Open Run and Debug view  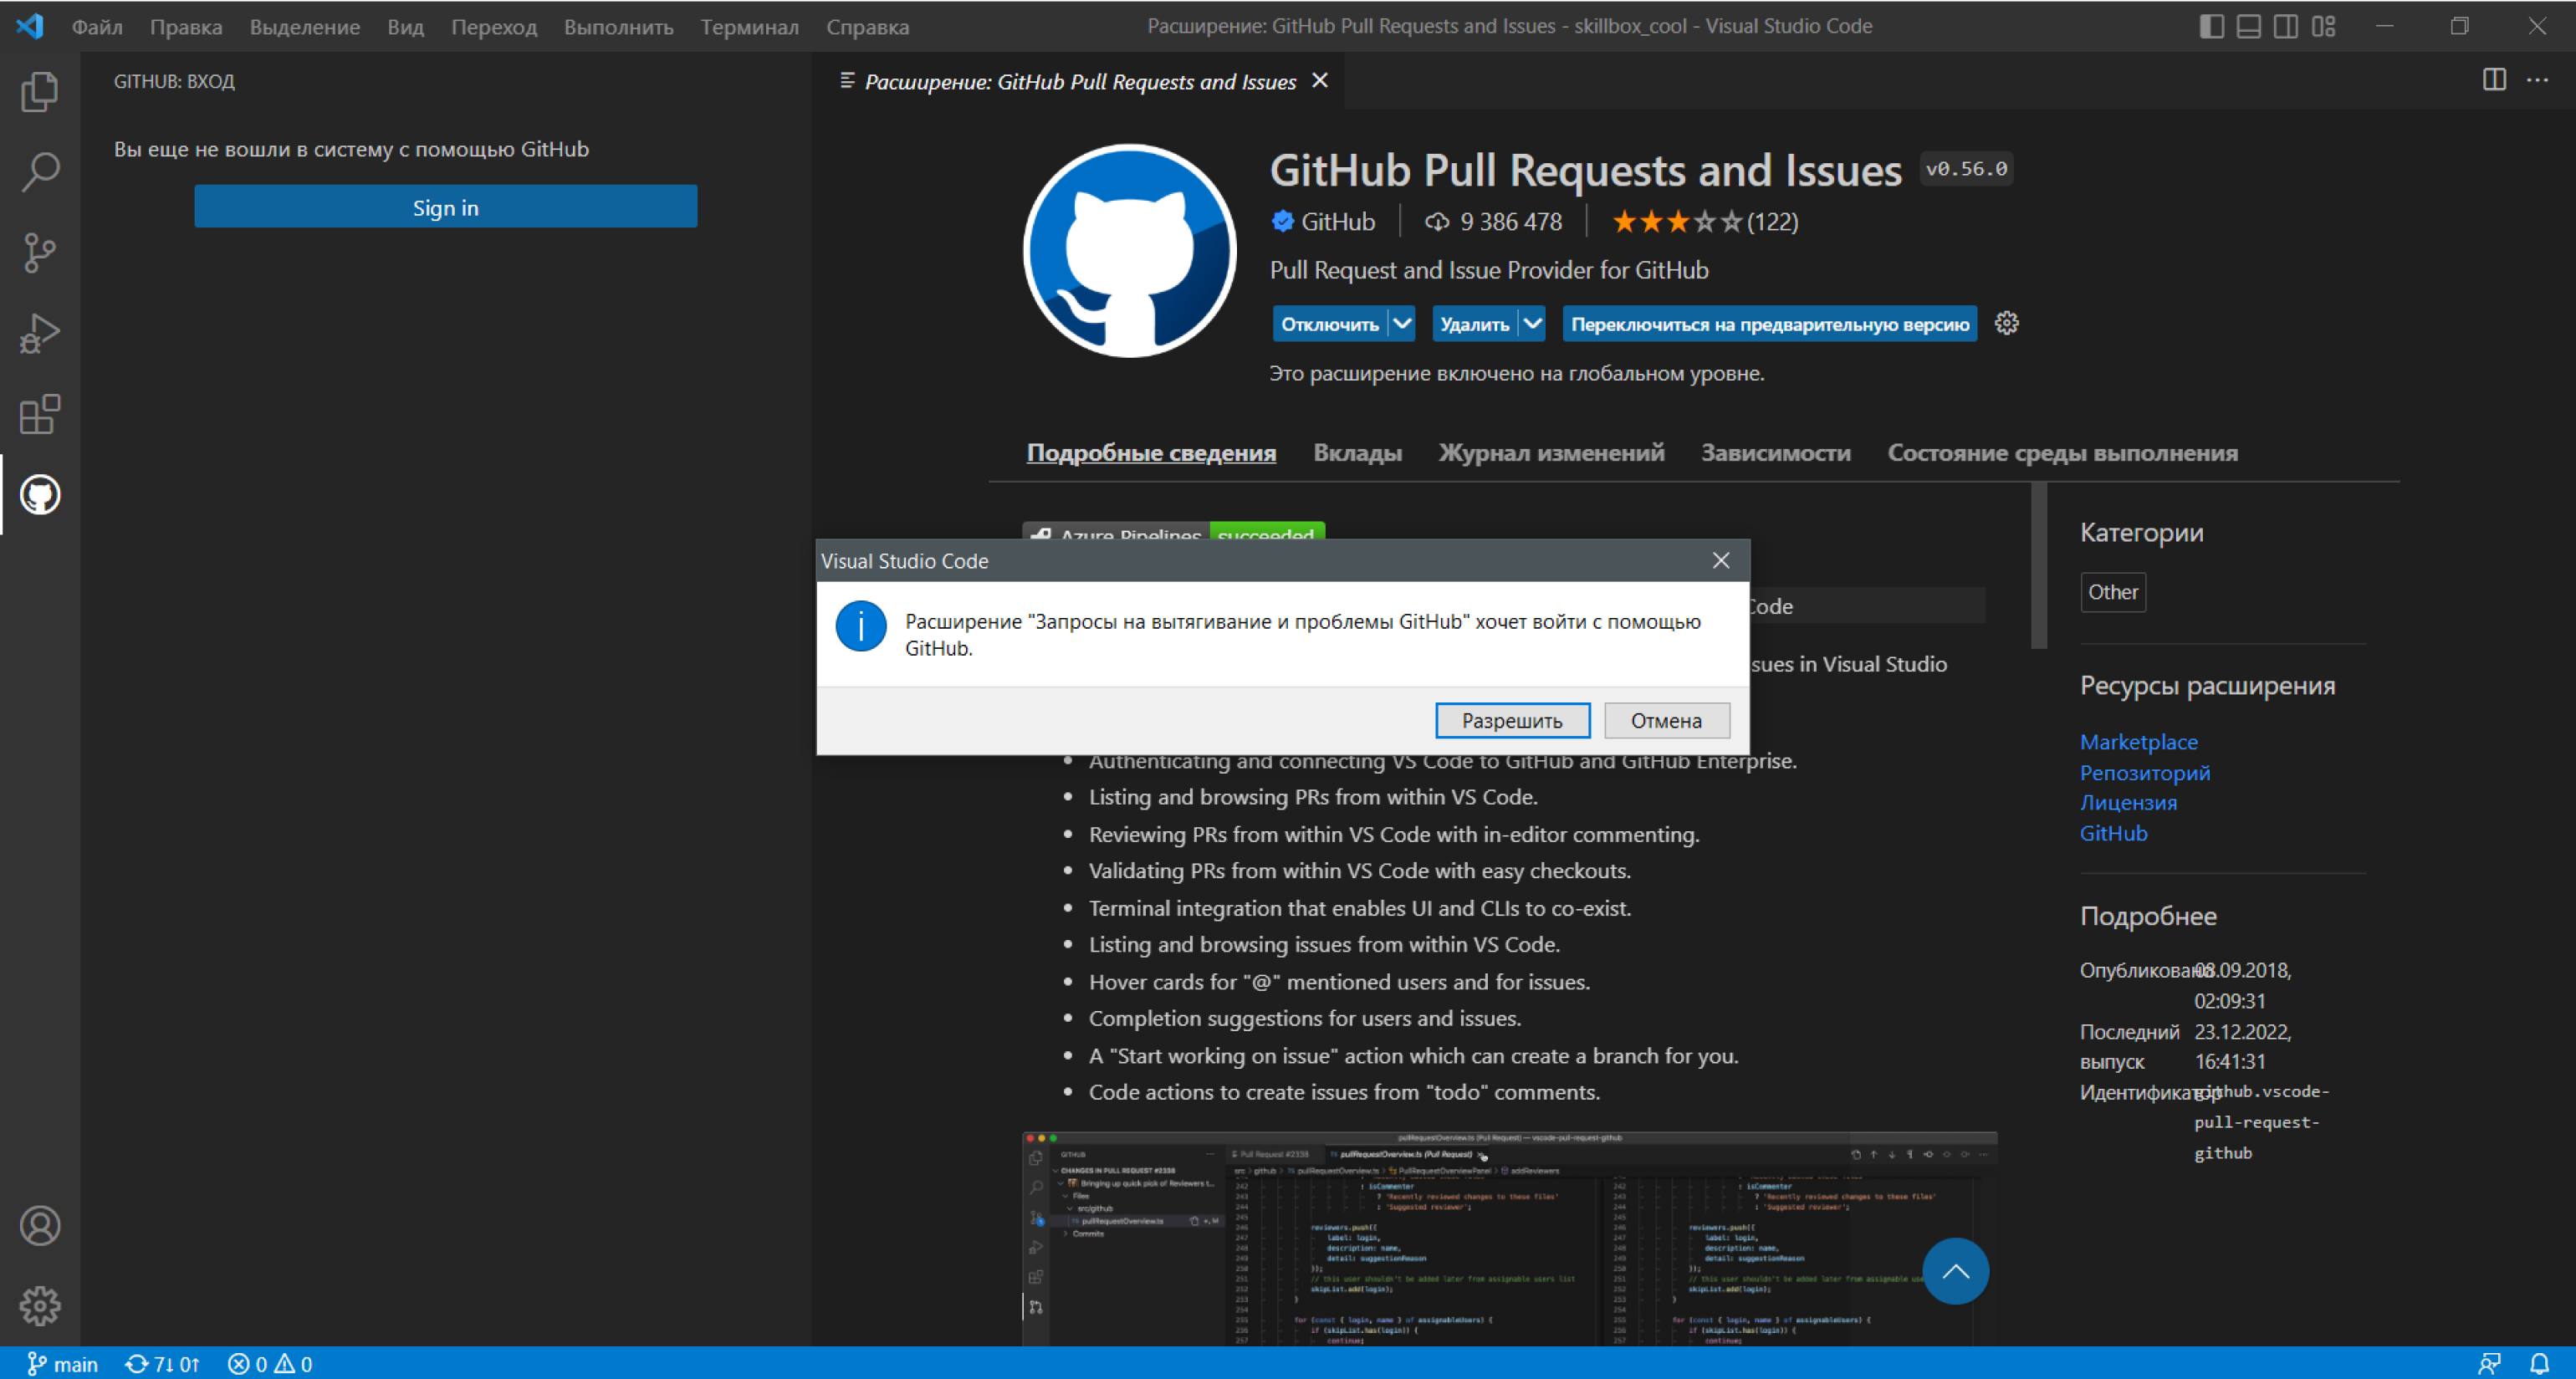coord(40,334)
